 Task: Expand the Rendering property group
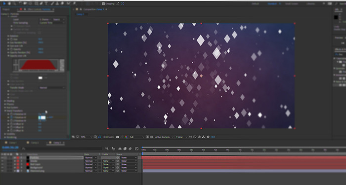[x=5, y=137]
